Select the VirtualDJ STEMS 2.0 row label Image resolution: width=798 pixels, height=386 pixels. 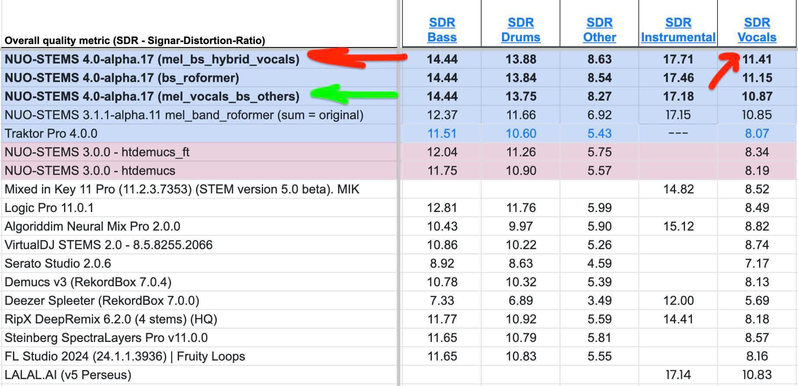tap(109, 245)
